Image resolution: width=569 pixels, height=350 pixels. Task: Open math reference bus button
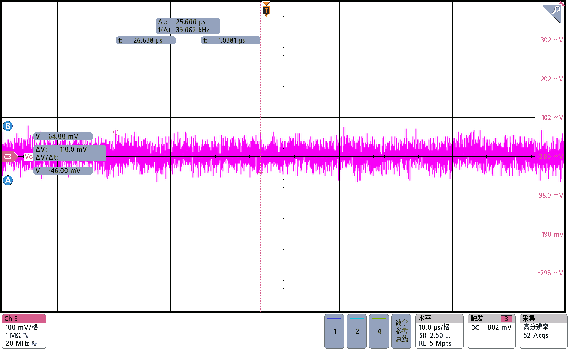[x=401, y=331]
